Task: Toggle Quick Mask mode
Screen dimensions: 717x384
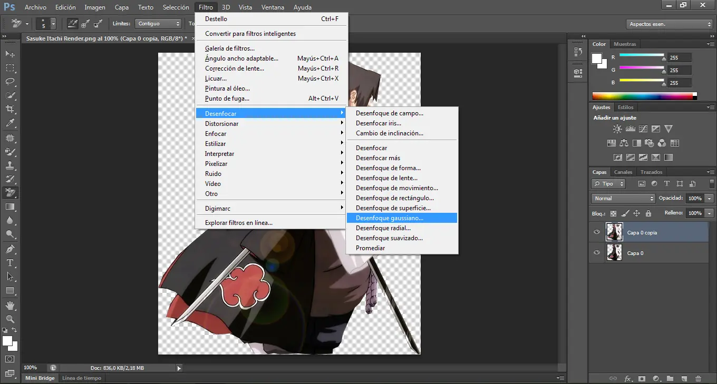Action: point(10,359)
